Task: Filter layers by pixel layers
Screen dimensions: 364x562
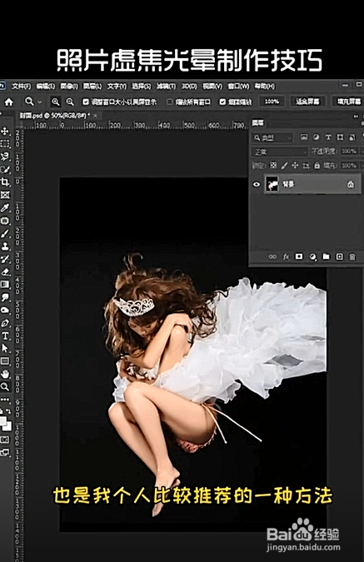Action: point(304,137)
